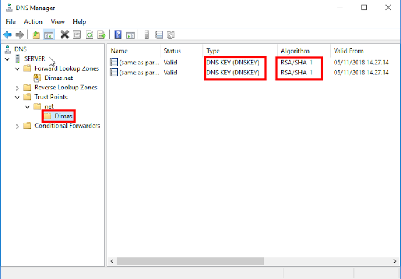
Task: Select SERVER in the console tree
Action: tap(35, 59)
